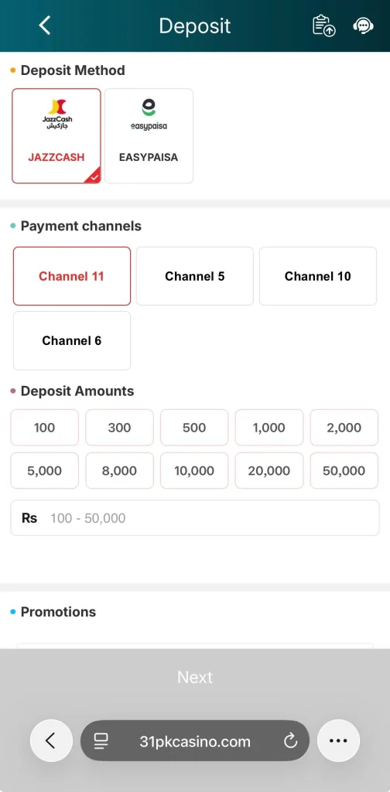Image resolution: width=390 pixels, height=792 pixels.
Task: Focus the Rs amount input field
Action: point(195,517)
